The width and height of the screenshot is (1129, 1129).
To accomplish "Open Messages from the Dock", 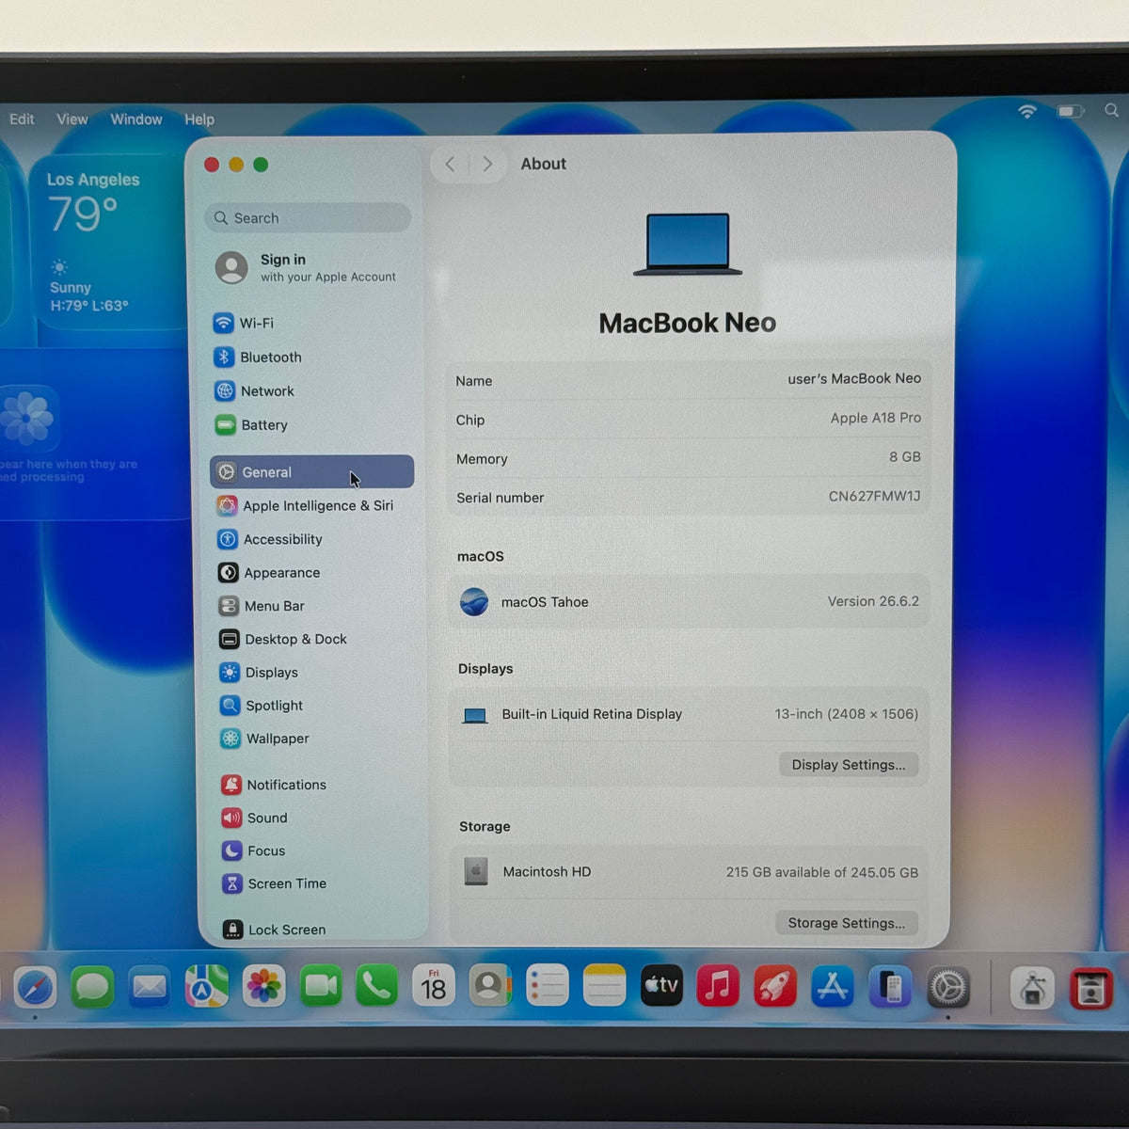I will tap(92, 988).
